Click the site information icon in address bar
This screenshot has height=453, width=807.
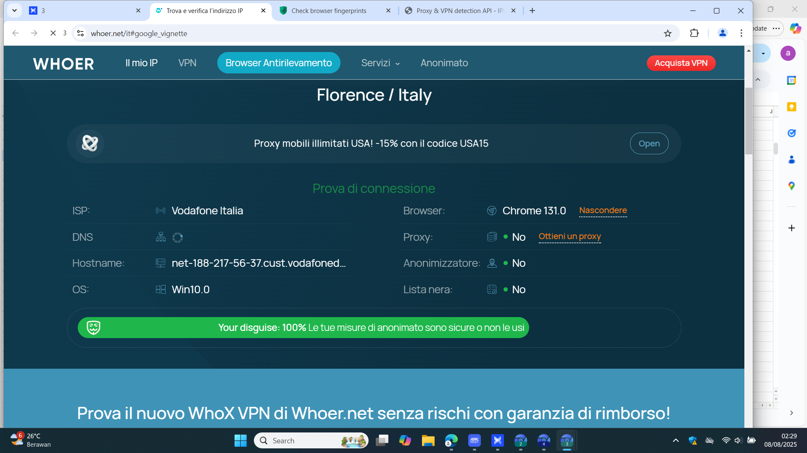pyautogui.click(x=81, y=33)
